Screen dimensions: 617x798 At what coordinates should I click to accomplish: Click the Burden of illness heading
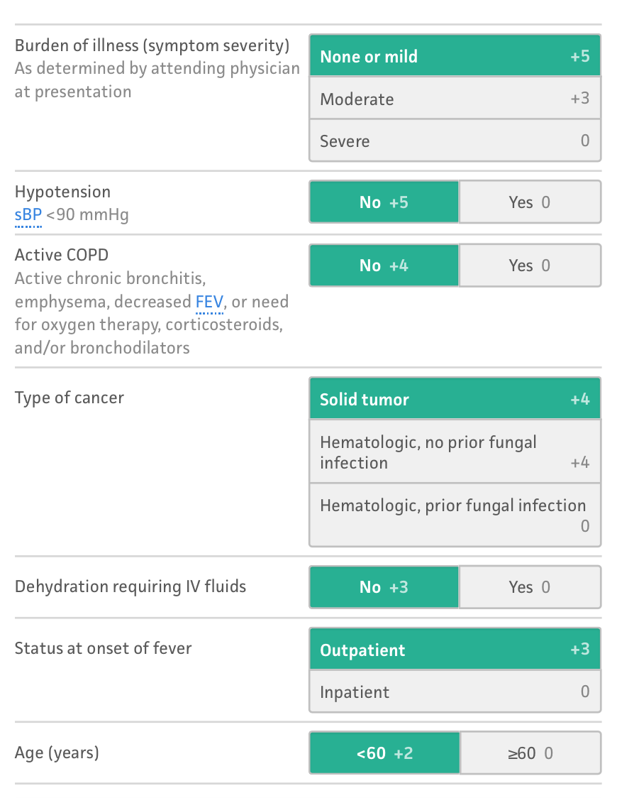(152, 46)
